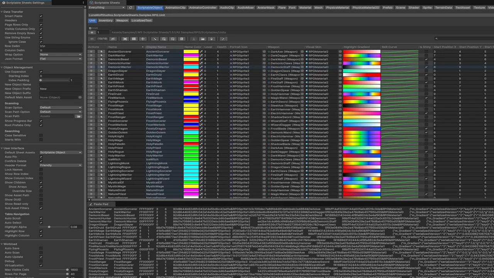Open object picker for Default Main Asset
494x278 pixels.
tap(80, 97)
